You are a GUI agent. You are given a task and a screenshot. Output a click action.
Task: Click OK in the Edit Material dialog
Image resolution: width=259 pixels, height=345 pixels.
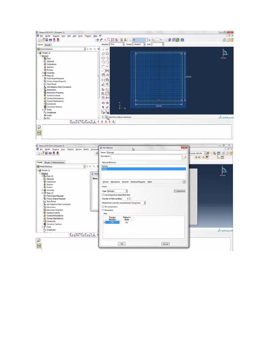pyautogui.click(x=122, y=244)
